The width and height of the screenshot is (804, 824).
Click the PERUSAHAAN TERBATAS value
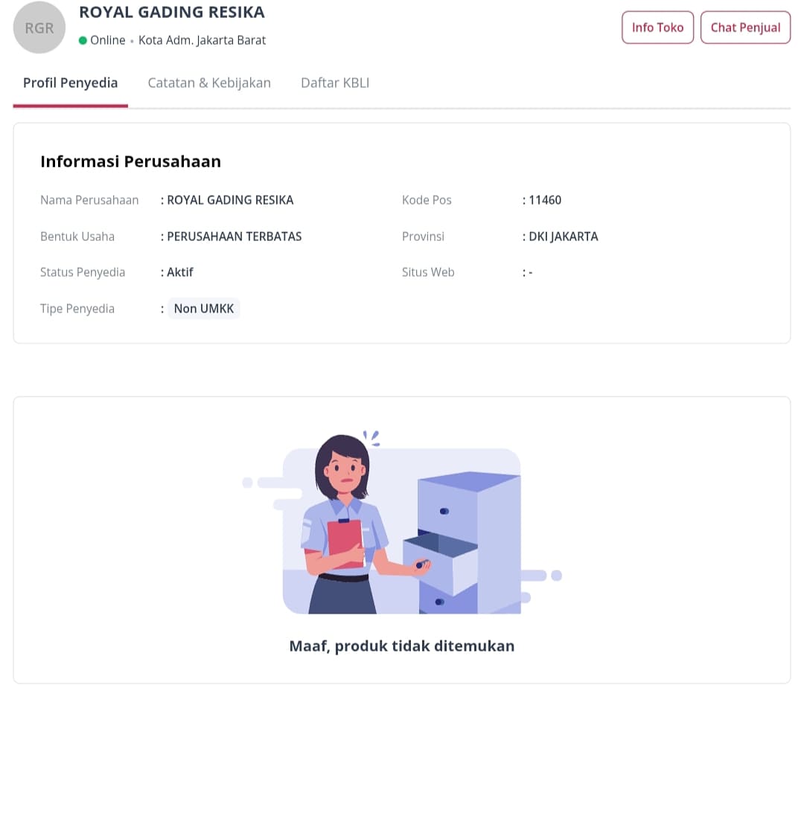234,236
